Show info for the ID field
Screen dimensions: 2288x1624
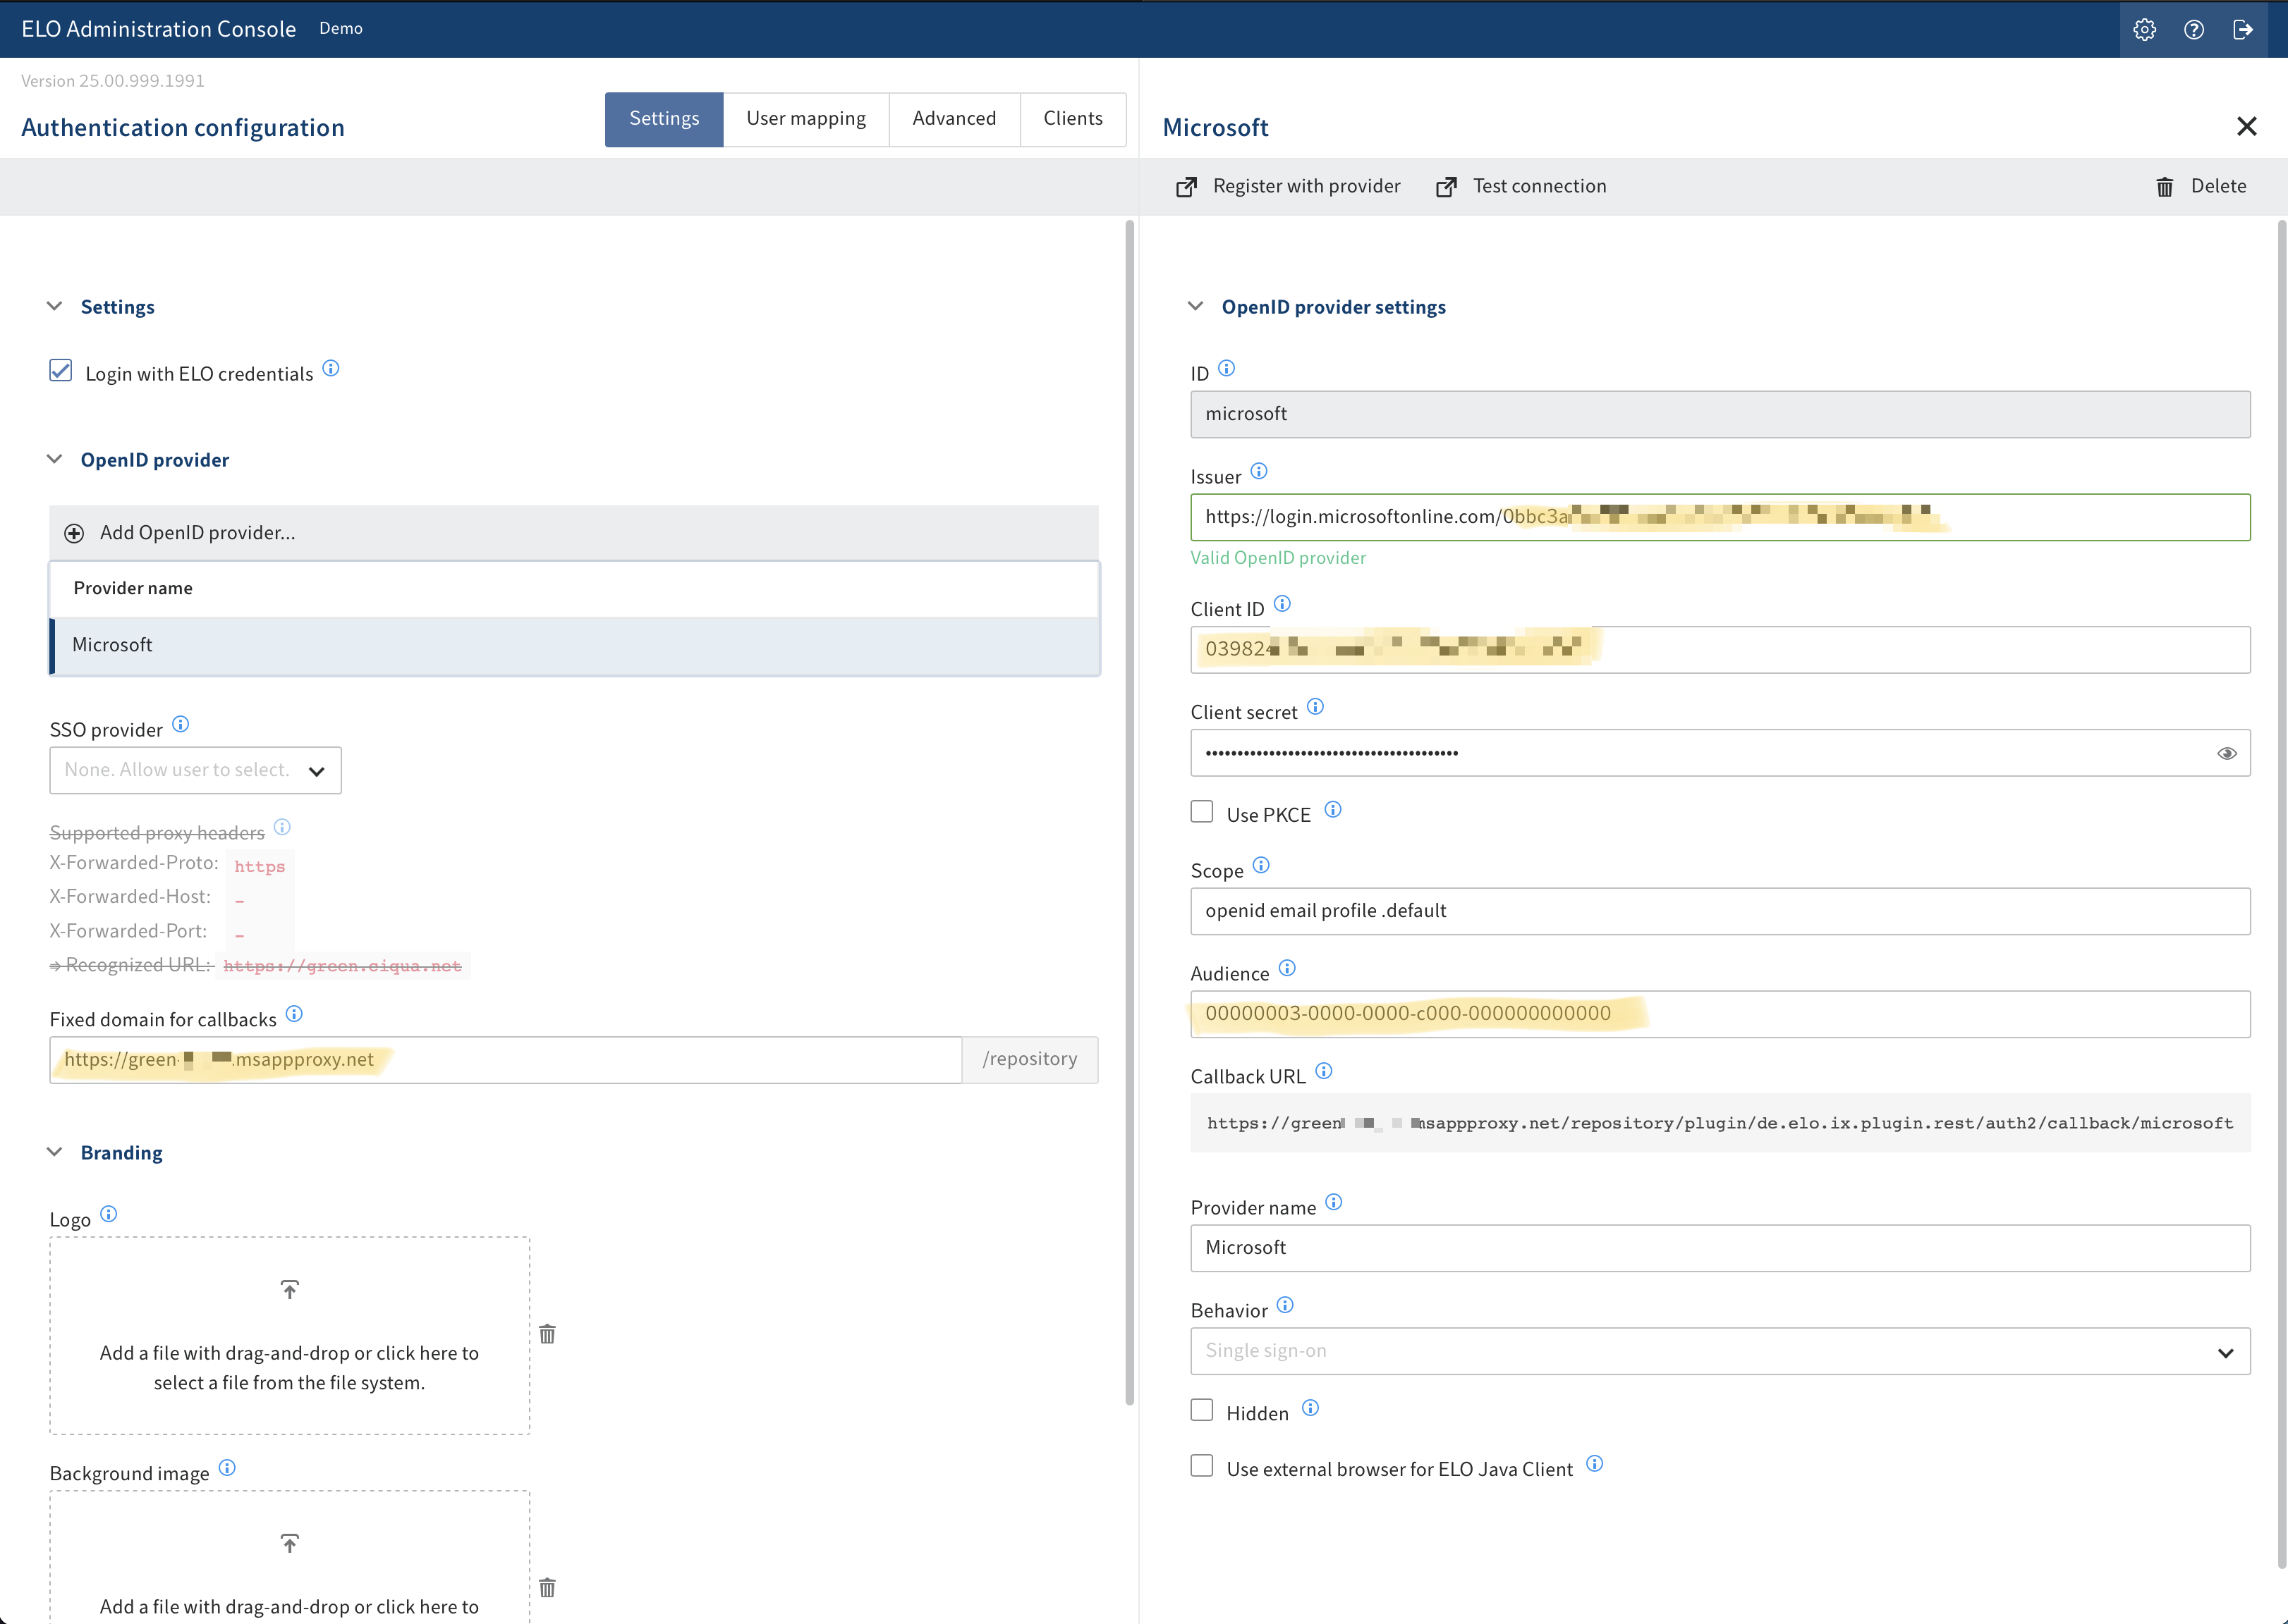[x=1227, y=368]
